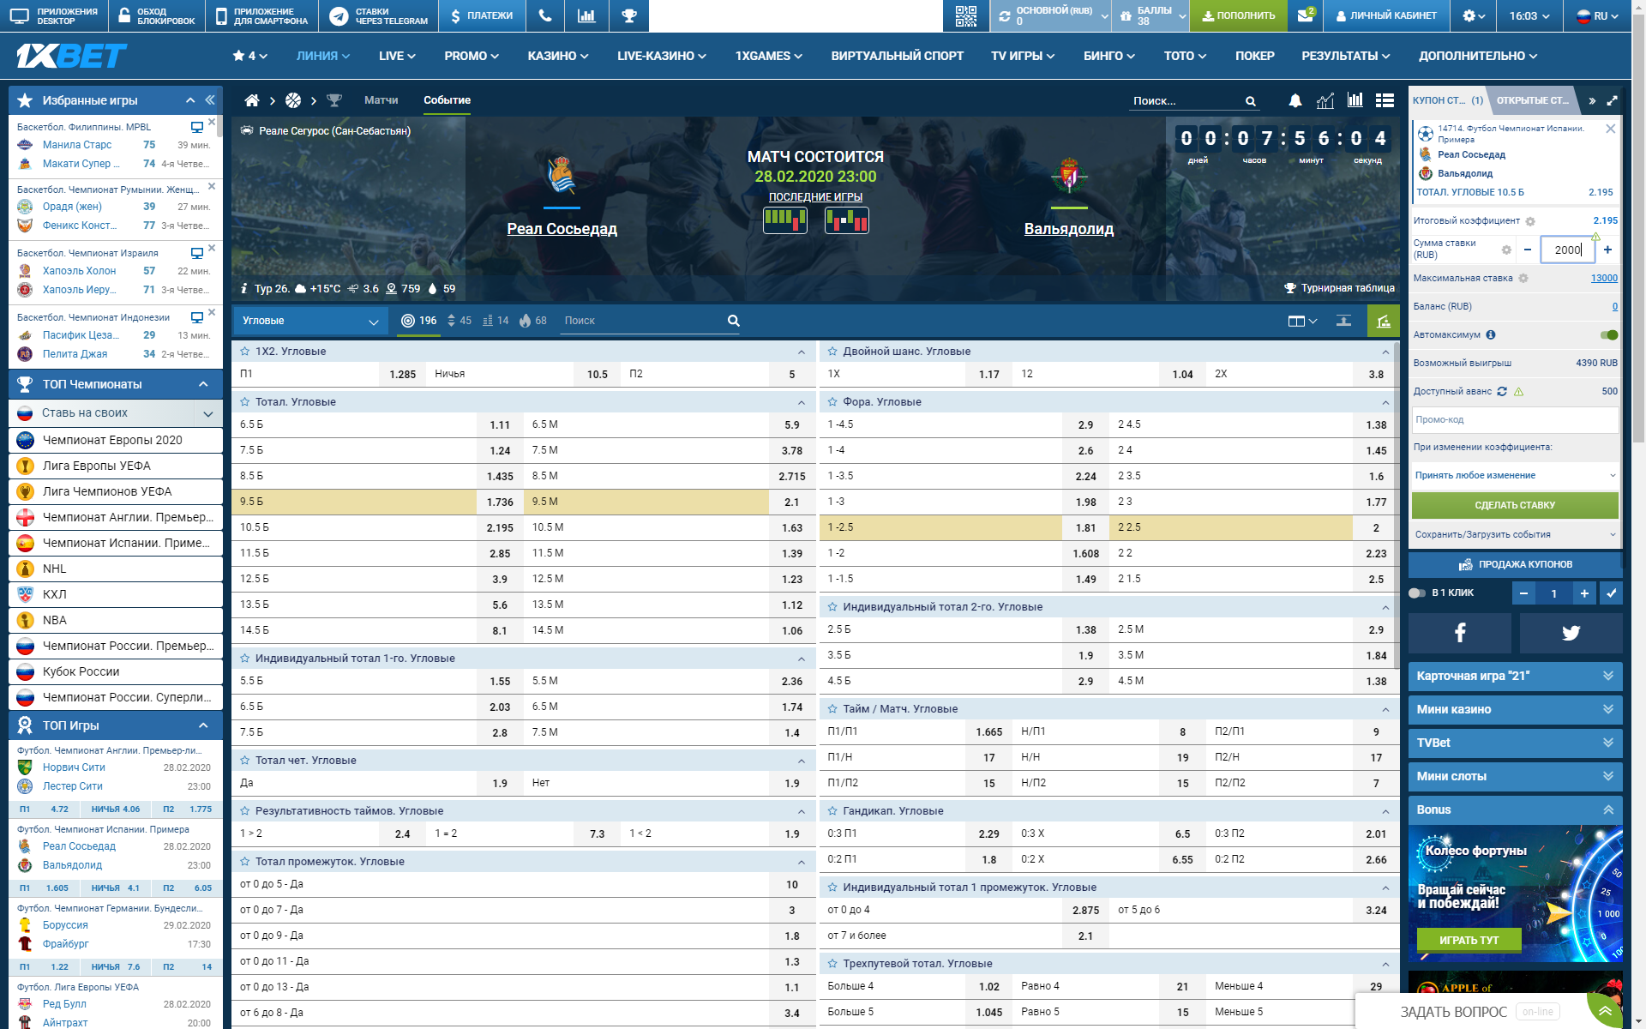Increase one-click stake with plus
Viewport: 1646px width, 1029px height.
point(1584,593)
